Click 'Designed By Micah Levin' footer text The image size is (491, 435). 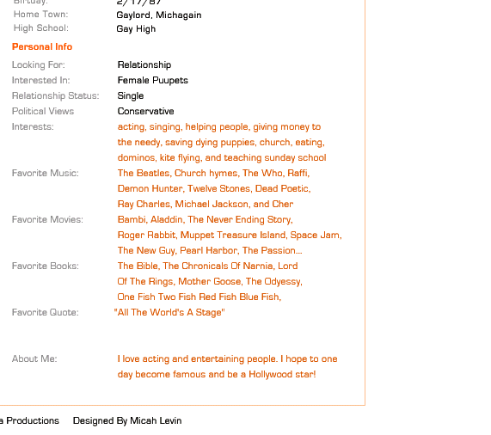point(127,420)
